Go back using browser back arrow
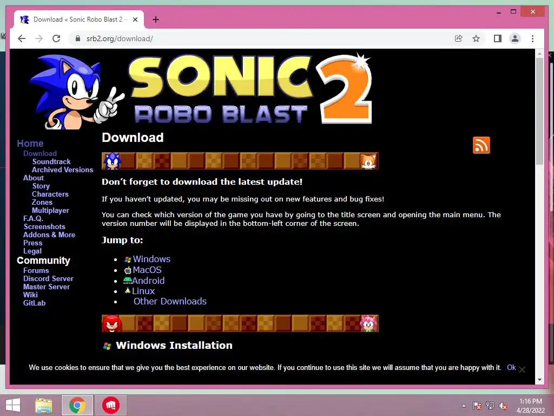554x416 pixels. pos(22,38)
